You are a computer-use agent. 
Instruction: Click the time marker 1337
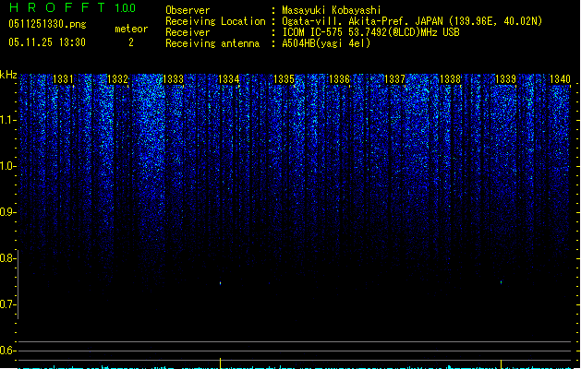click(x=395, y=79)
